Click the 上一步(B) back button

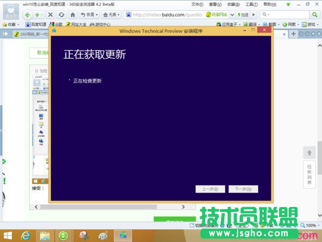[x=210, y=189]
